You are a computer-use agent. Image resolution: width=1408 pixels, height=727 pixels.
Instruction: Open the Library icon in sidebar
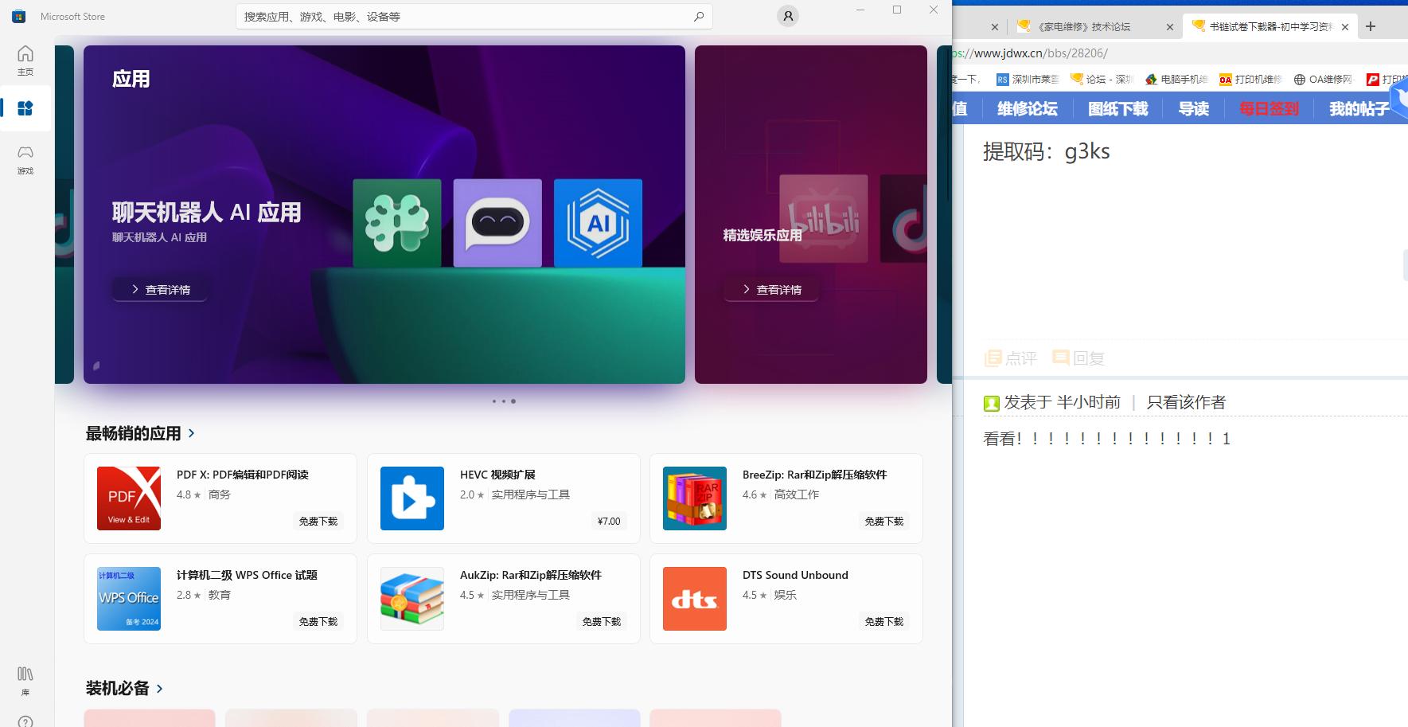(x=25, y=681)
